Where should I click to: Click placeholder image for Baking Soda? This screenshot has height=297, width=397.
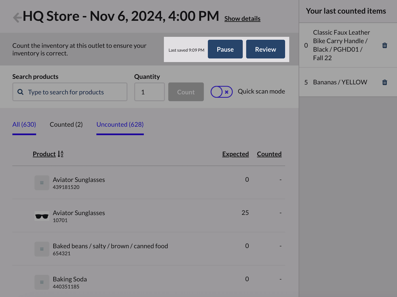[x=42, y=282]
